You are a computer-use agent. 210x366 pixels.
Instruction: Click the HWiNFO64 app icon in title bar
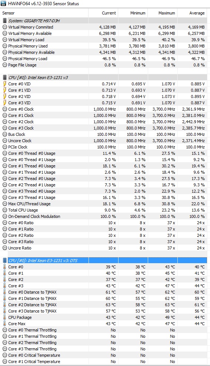[x=3, y=3]
